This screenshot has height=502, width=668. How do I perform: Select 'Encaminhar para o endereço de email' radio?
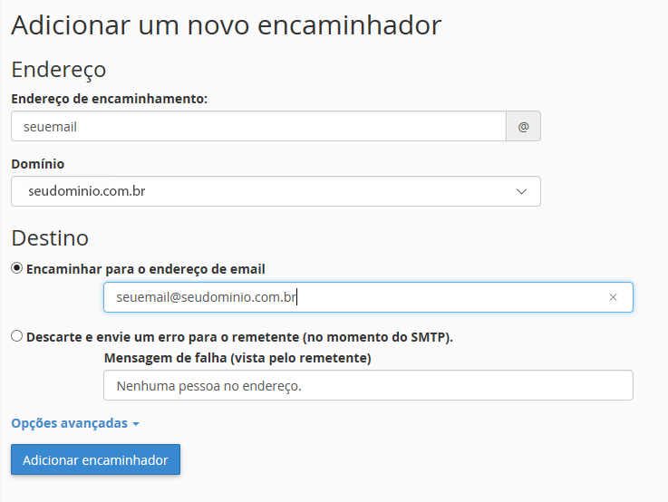pos(16,268)
